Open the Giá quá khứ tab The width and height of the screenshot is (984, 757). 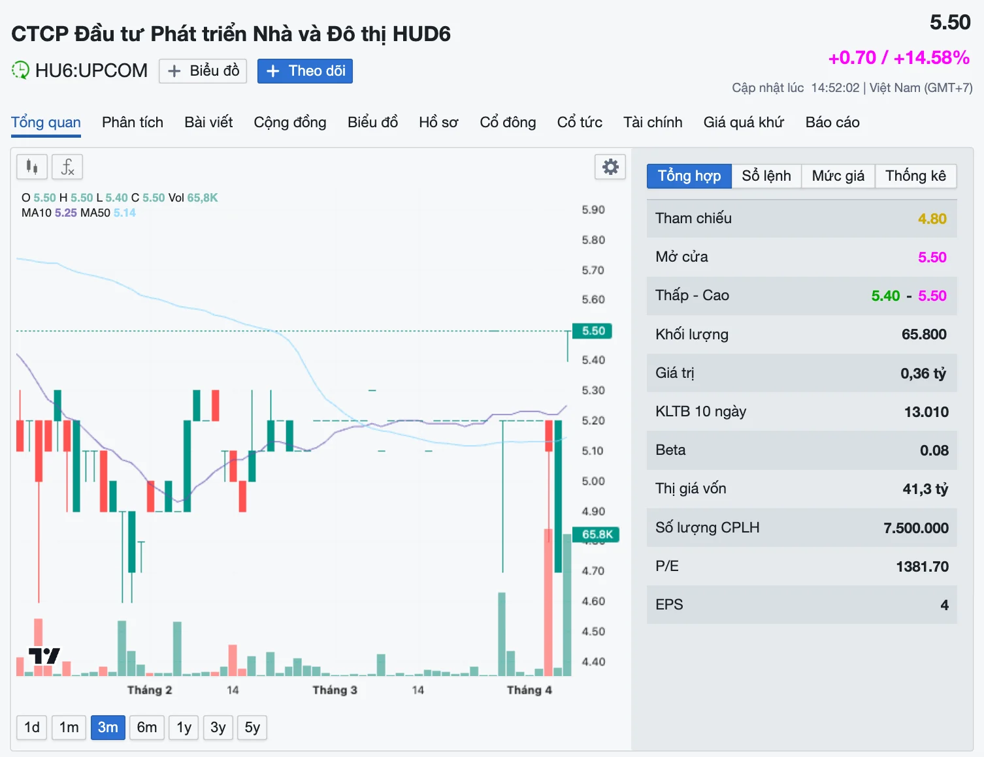coord(743,123)
